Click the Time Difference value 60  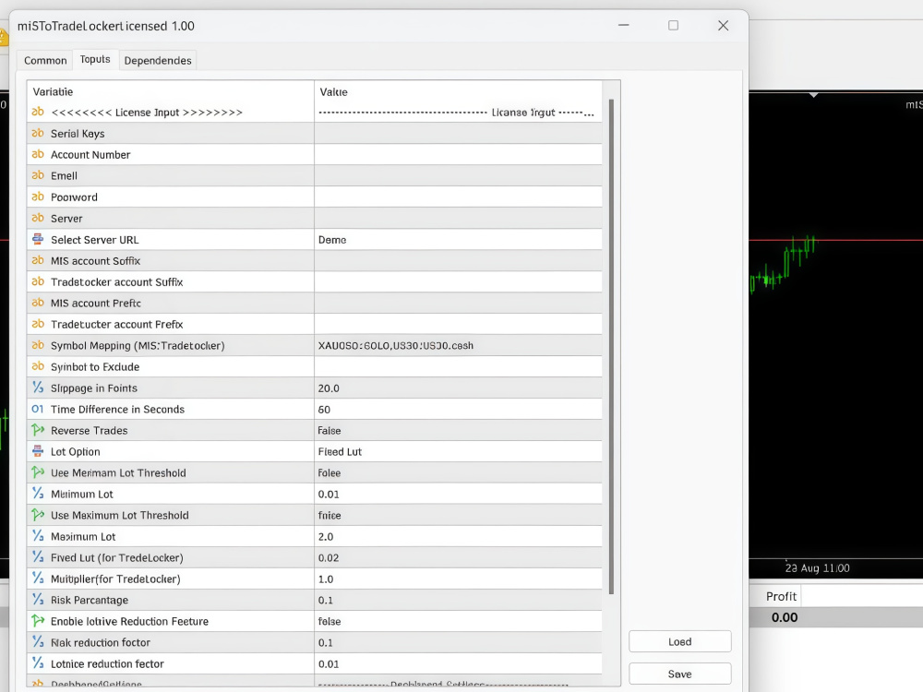[x=324, y=409]
